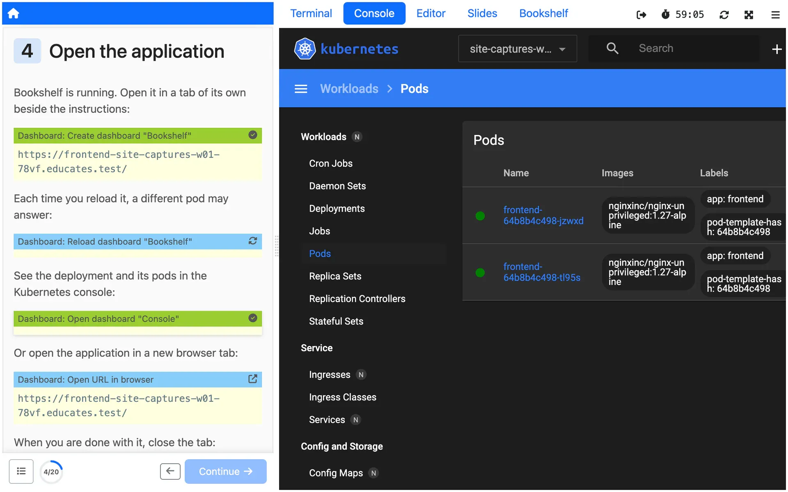Select Jobs in the sidebar
Image resolution: width=788 pixels, height=492 pixels.
coord(319,231)
